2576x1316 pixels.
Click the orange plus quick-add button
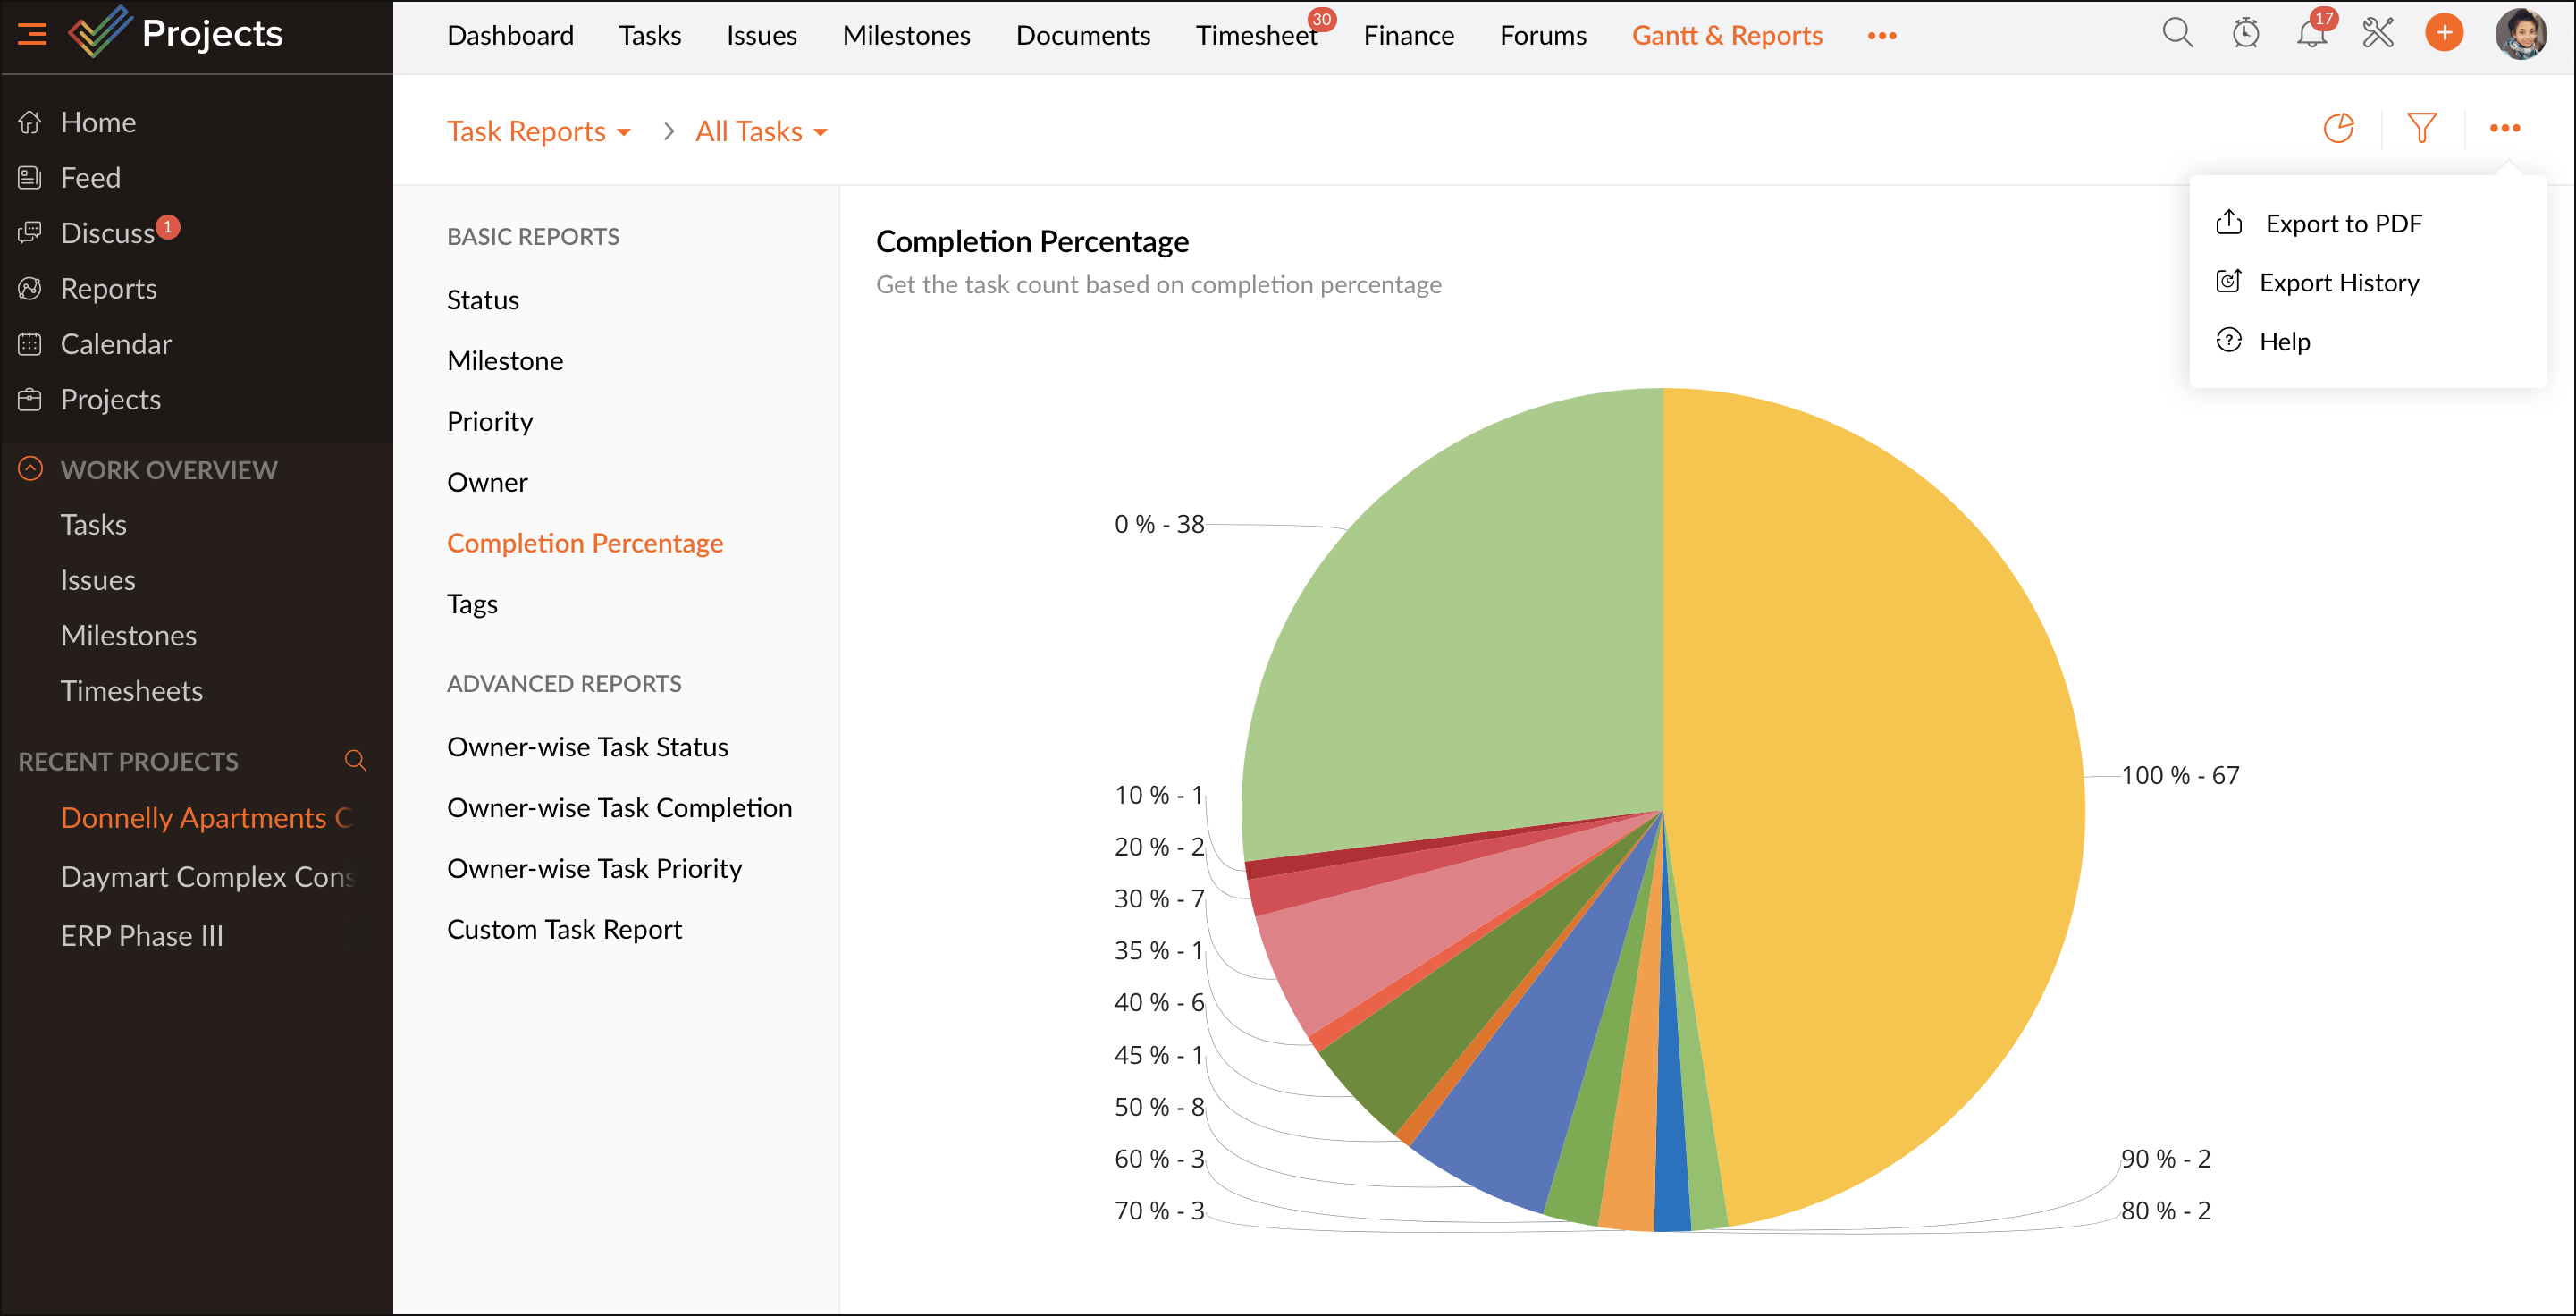point(2443,34)
